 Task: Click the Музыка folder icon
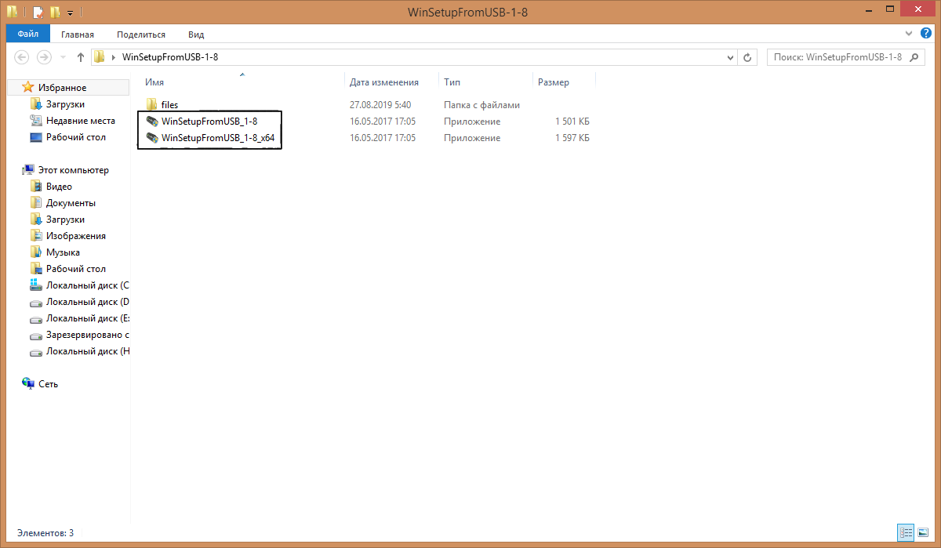click(35, 252)
